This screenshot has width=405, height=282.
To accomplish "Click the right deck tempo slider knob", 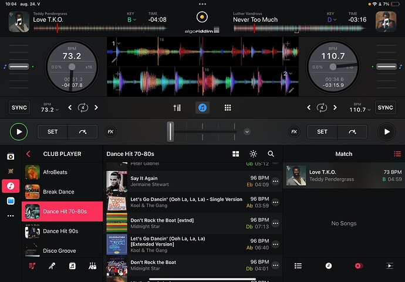I will pos(386,67).
